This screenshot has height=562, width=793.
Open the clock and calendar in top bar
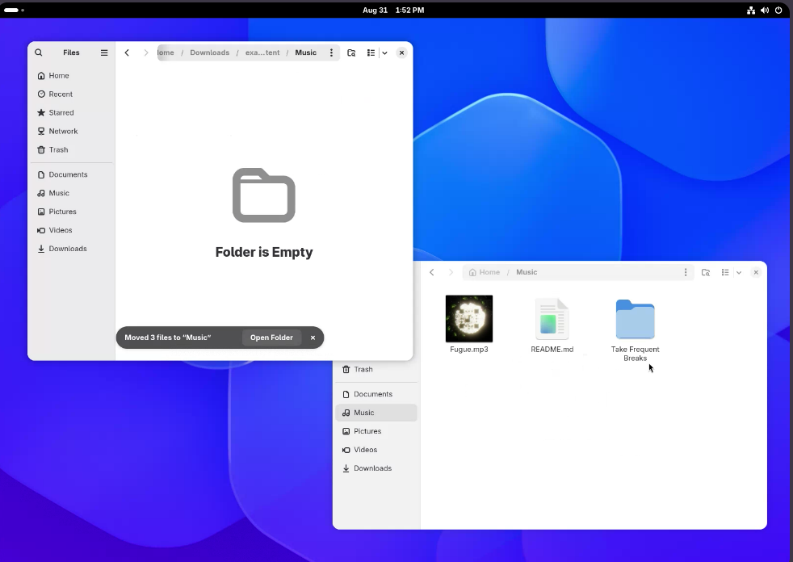click(x=393, y=10)
